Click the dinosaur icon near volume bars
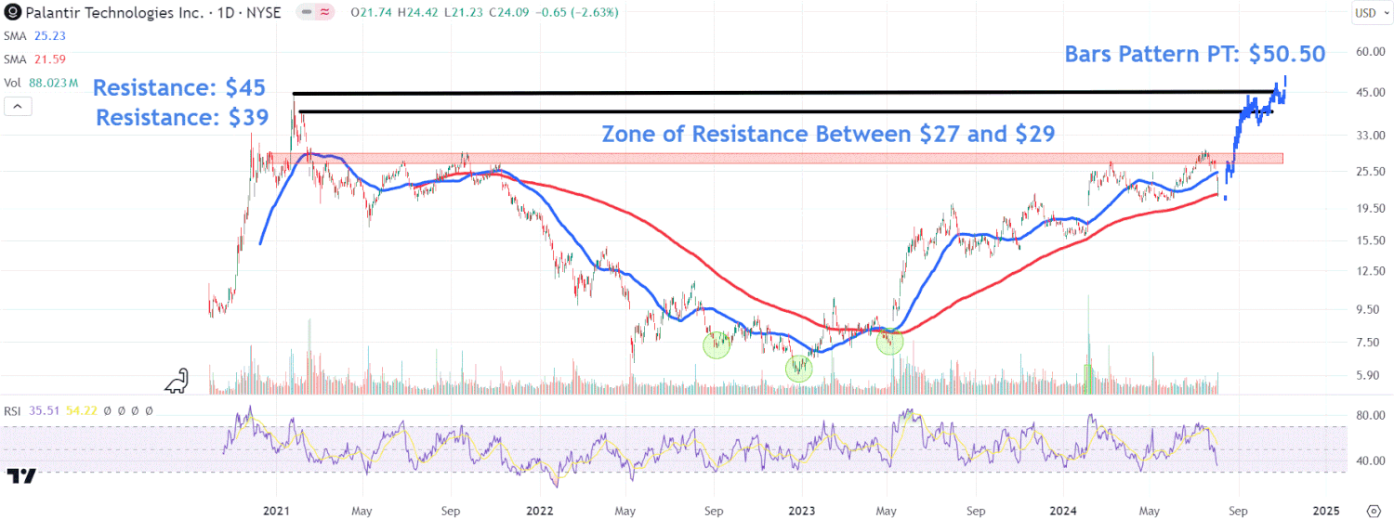The width and height of the screenshot is (1394, 519). (178, 381)
